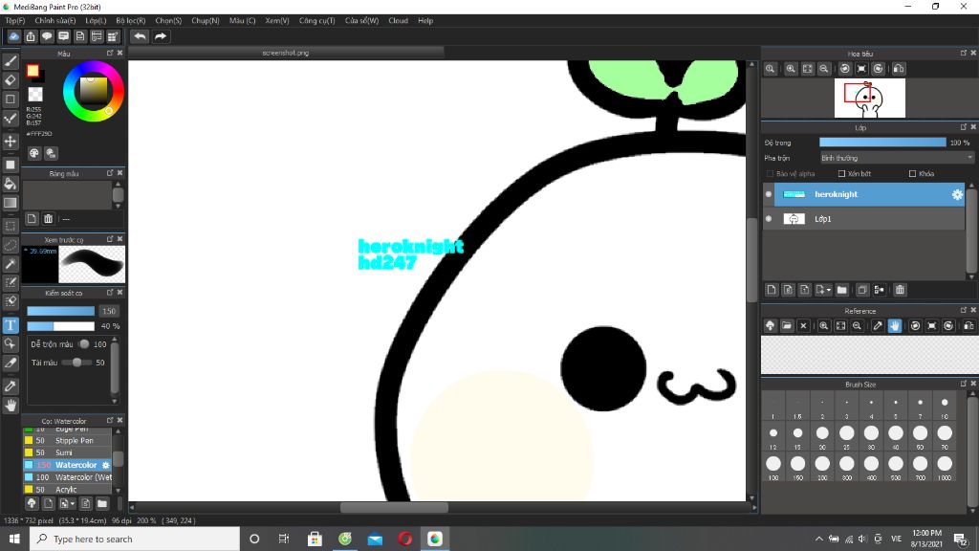
Task: Select the rectangular Selection tool
Action: pyautogui.click(x=10, y=226)
